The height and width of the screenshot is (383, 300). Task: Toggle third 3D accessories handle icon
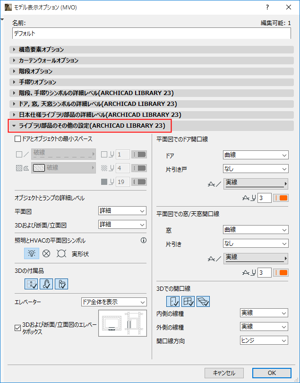click(61, 284)
